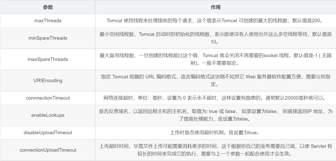Click the maxThreads description mentioning 默认值是200

pos(216,21)
